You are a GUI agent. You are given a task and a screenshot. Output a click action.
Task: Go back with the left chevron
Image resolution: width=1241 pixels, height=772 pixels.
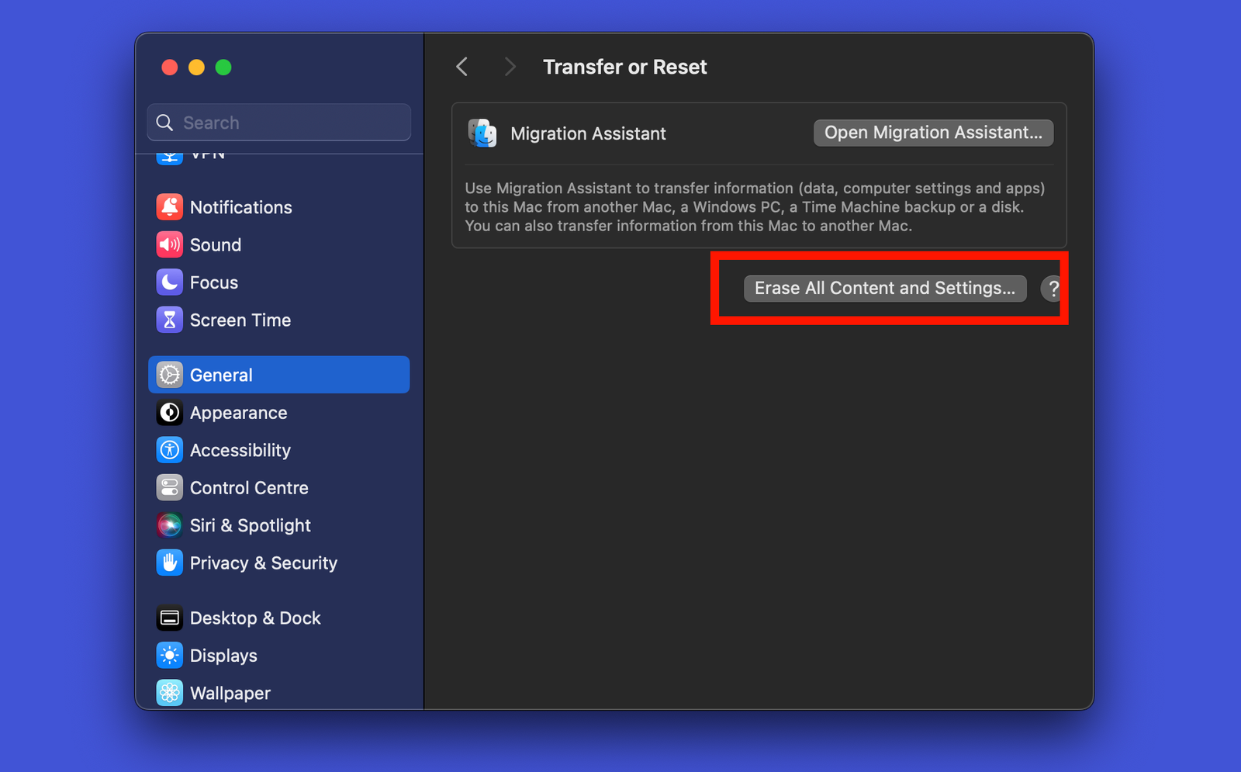click(462, 67)
